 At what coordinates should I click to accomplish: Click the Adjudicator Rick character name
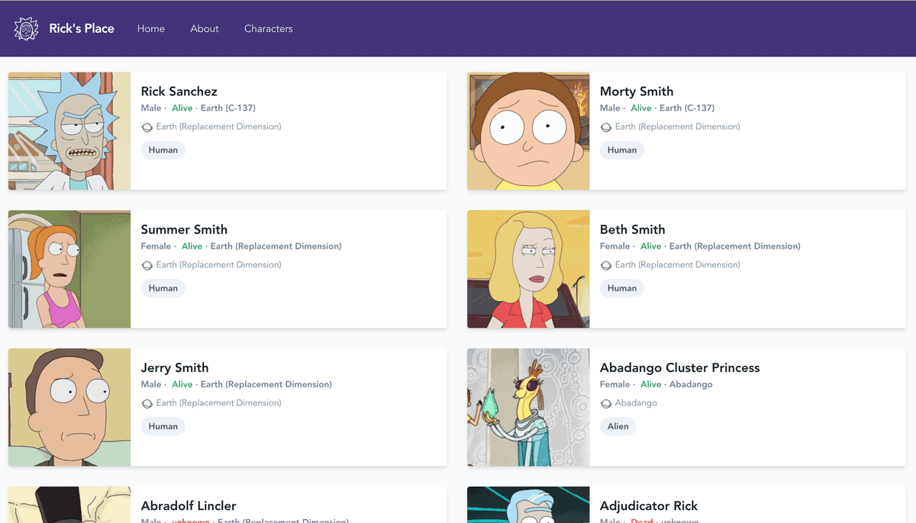coord(648,505)
